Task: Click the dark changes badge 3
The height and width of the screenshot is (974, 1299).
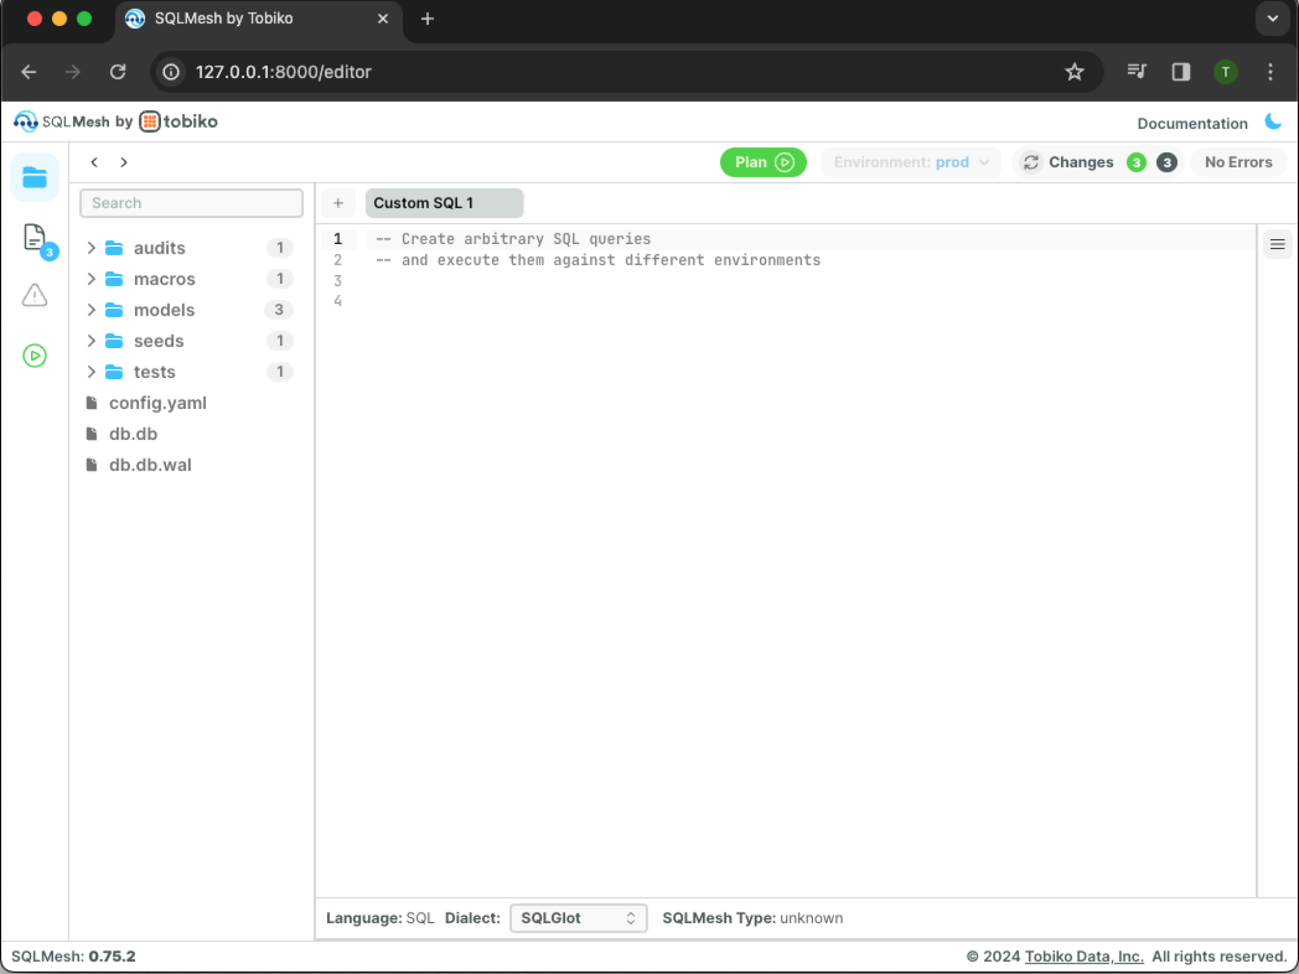Action: point(1166,162)
